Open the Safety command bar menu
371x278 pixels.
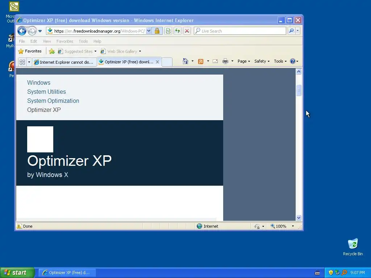262,61
